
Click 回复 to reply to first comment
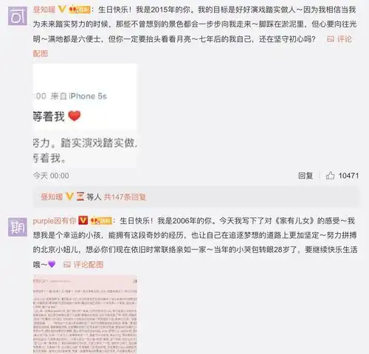(306, 176)
